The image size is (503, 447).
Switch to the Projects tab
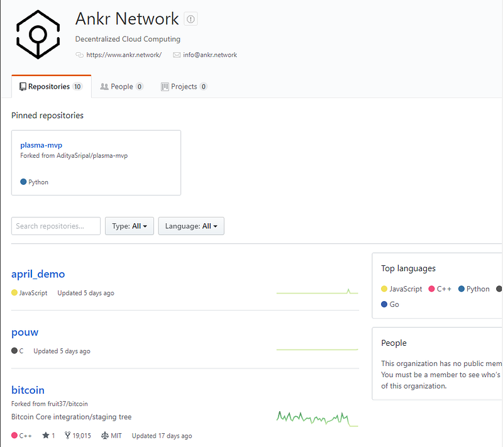click(184, 87)
